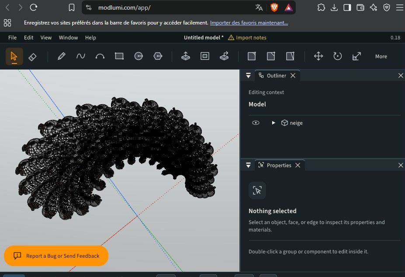405x277 pixels.
Task: Open the Edit menu
Action: 29,38
